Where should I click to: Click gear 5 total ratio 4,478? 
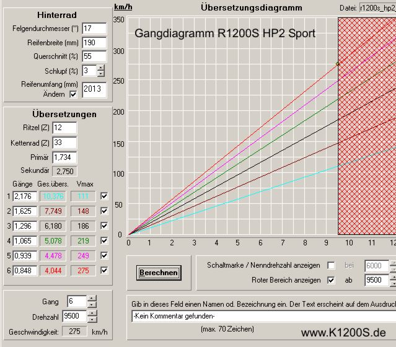pyautogui.click(x=53, y=256)
